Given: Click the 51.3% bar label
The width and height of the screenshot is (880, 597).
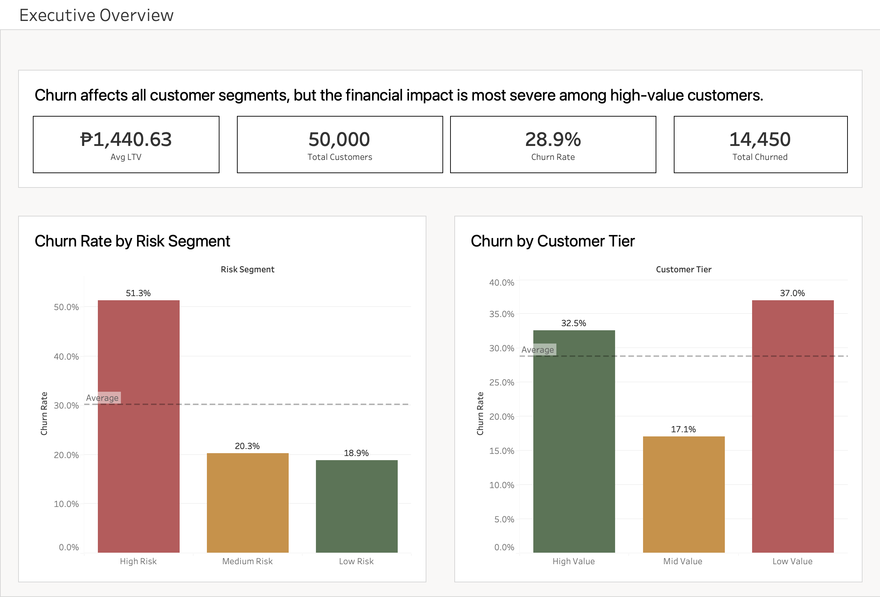Looking at the screenshot, I should pyautogui.click(x=138, y=293).
